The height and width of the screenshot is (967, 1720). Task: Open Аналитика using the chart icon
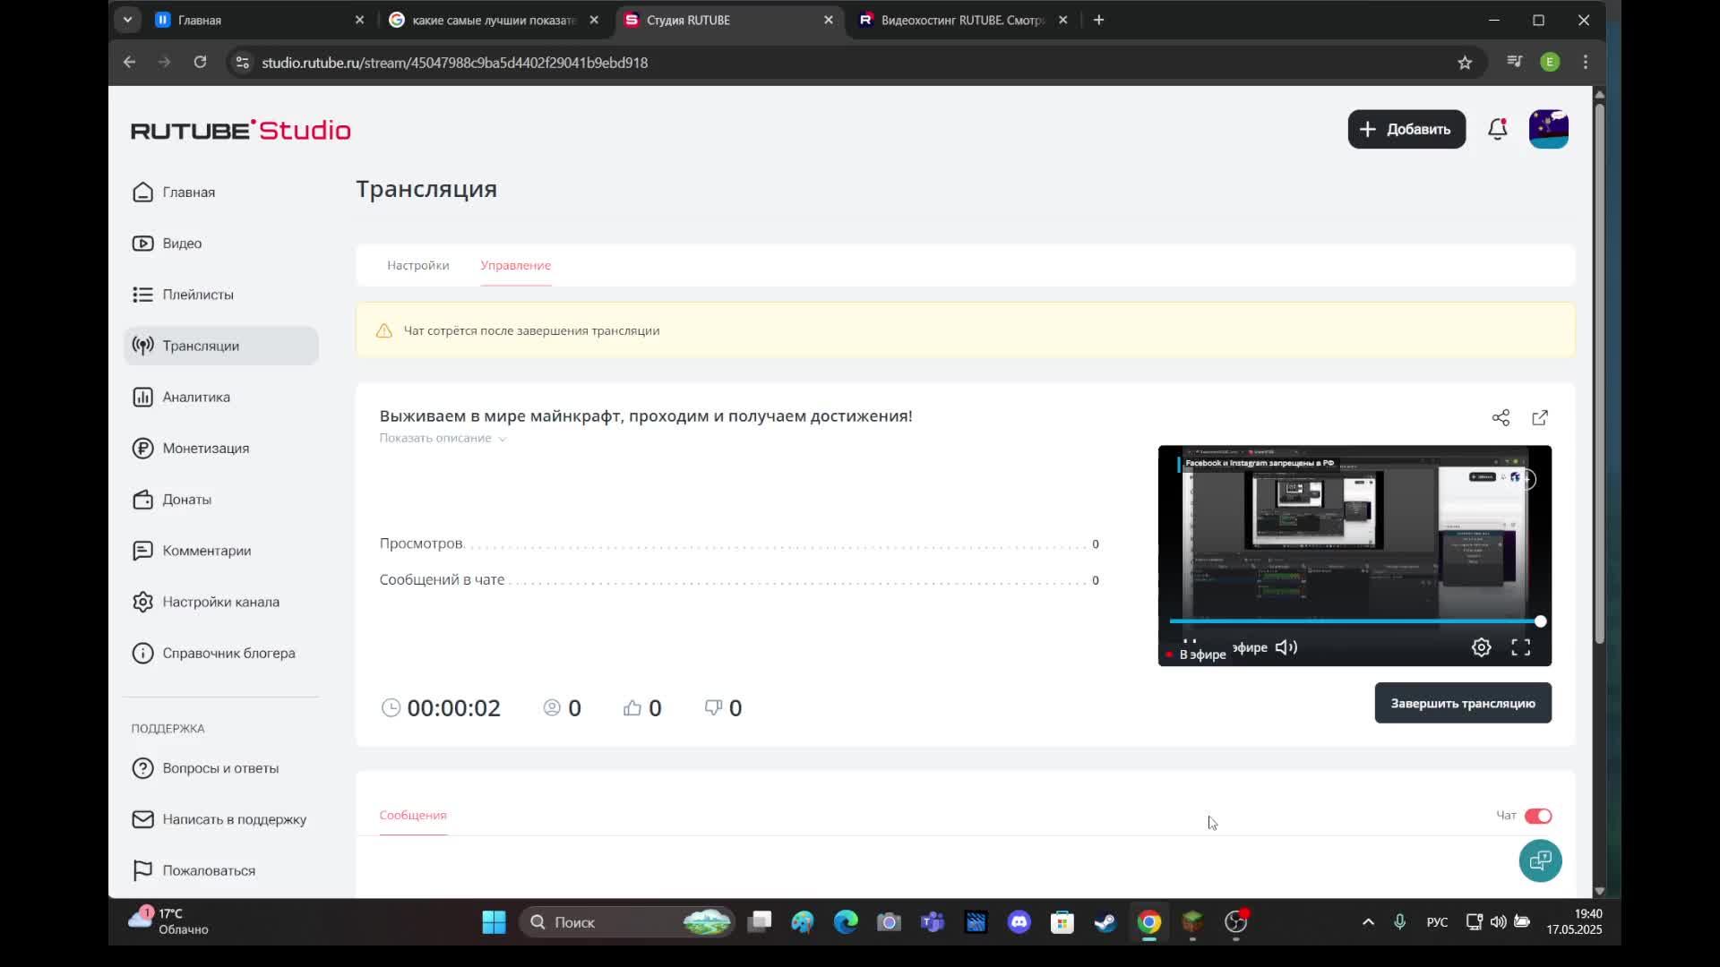[x=143, y=397]
